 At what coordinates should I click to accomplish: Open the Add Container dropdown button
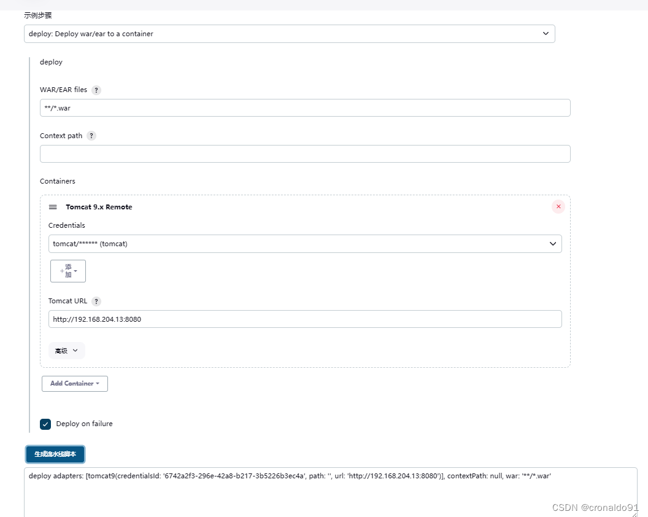coord(75,383)
